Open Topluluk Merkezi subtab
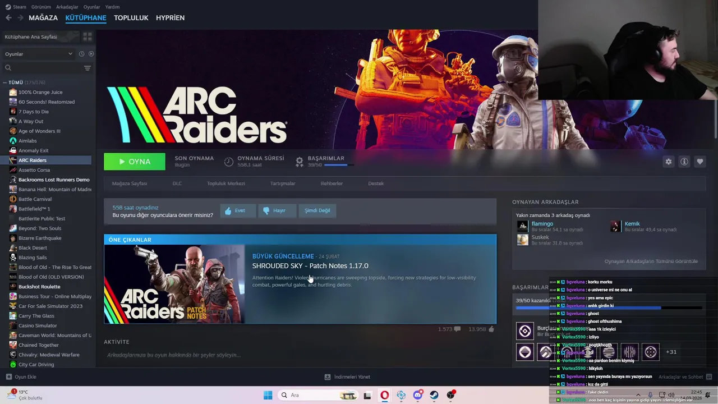 [226, 183]
